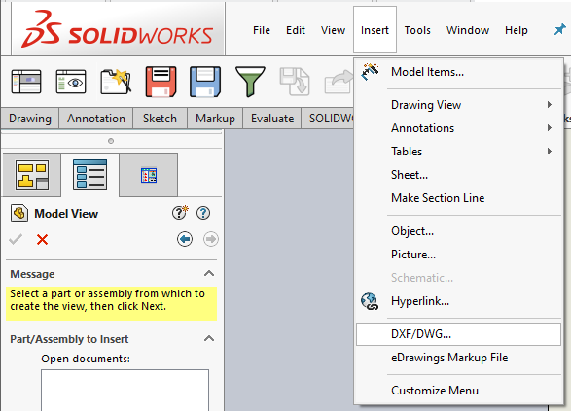Click the help-with-star icon in Model View
571x411 pixels.
point(180,213)
